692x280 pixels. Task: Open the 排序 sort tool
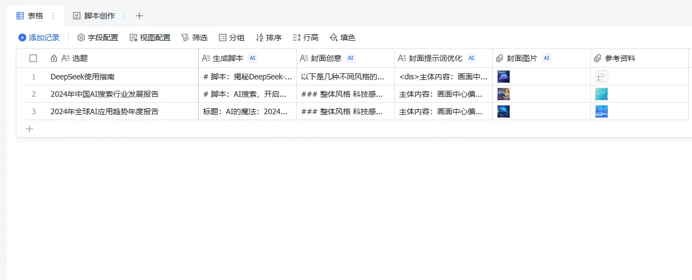268,38
